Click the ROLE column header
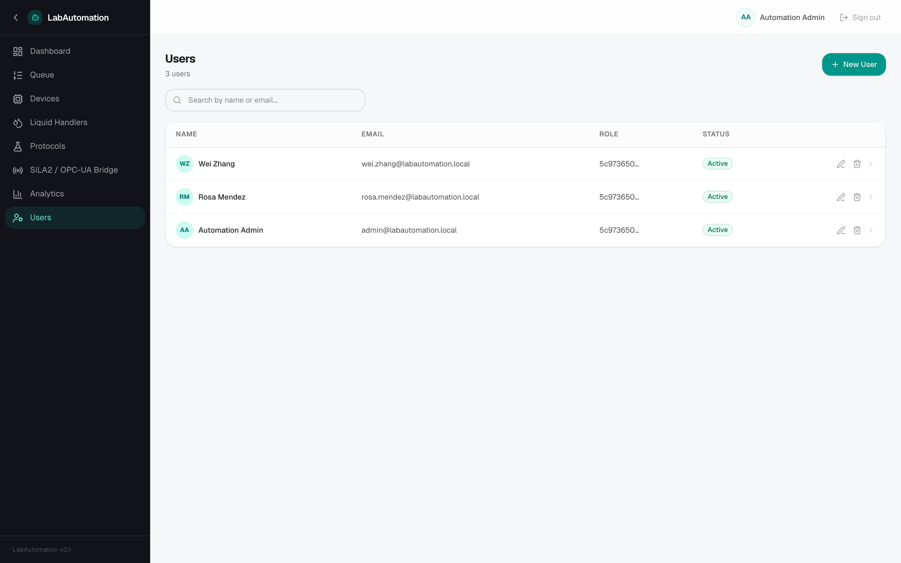Screen dimensions: 901x563 click(608, 134)
